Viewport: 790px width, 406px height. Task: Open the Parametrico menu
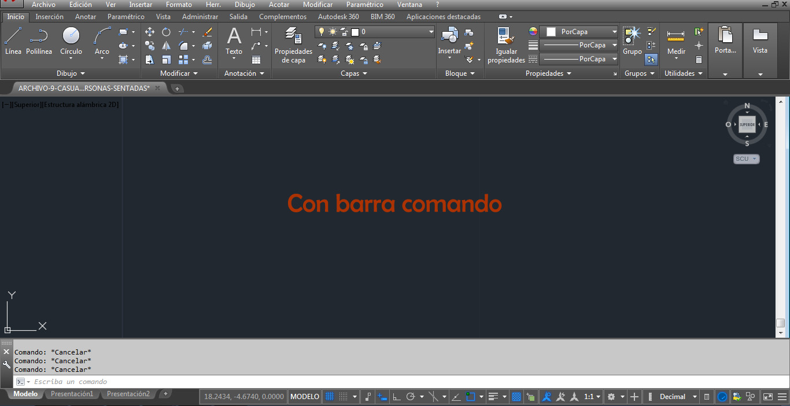coord(364,5)
